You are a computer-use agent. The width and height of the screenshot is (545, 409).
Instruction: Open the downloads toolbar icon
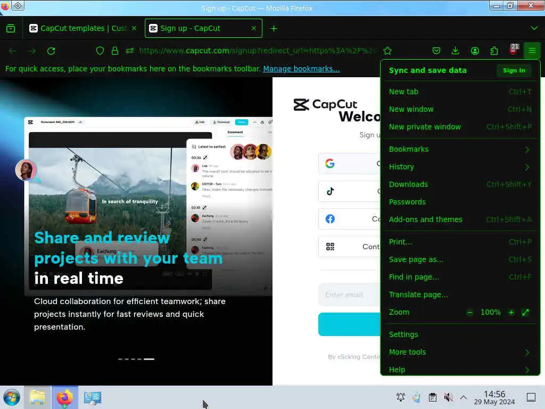[x=456, y=51]
